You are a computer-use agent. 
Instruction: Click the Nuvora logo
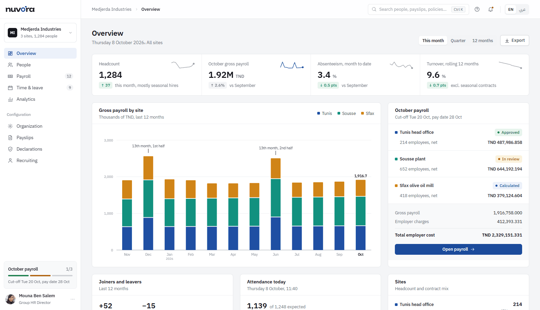[20, 9]
